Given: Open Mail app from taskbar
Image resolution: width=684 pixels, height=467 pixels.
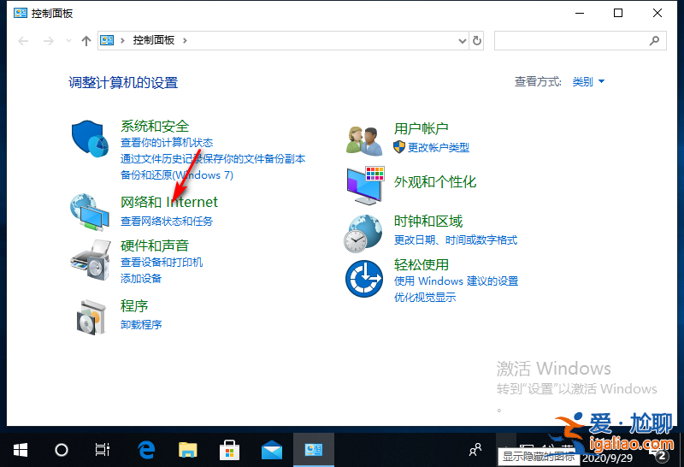Looking at the screenshot, I should click(271, 450).
